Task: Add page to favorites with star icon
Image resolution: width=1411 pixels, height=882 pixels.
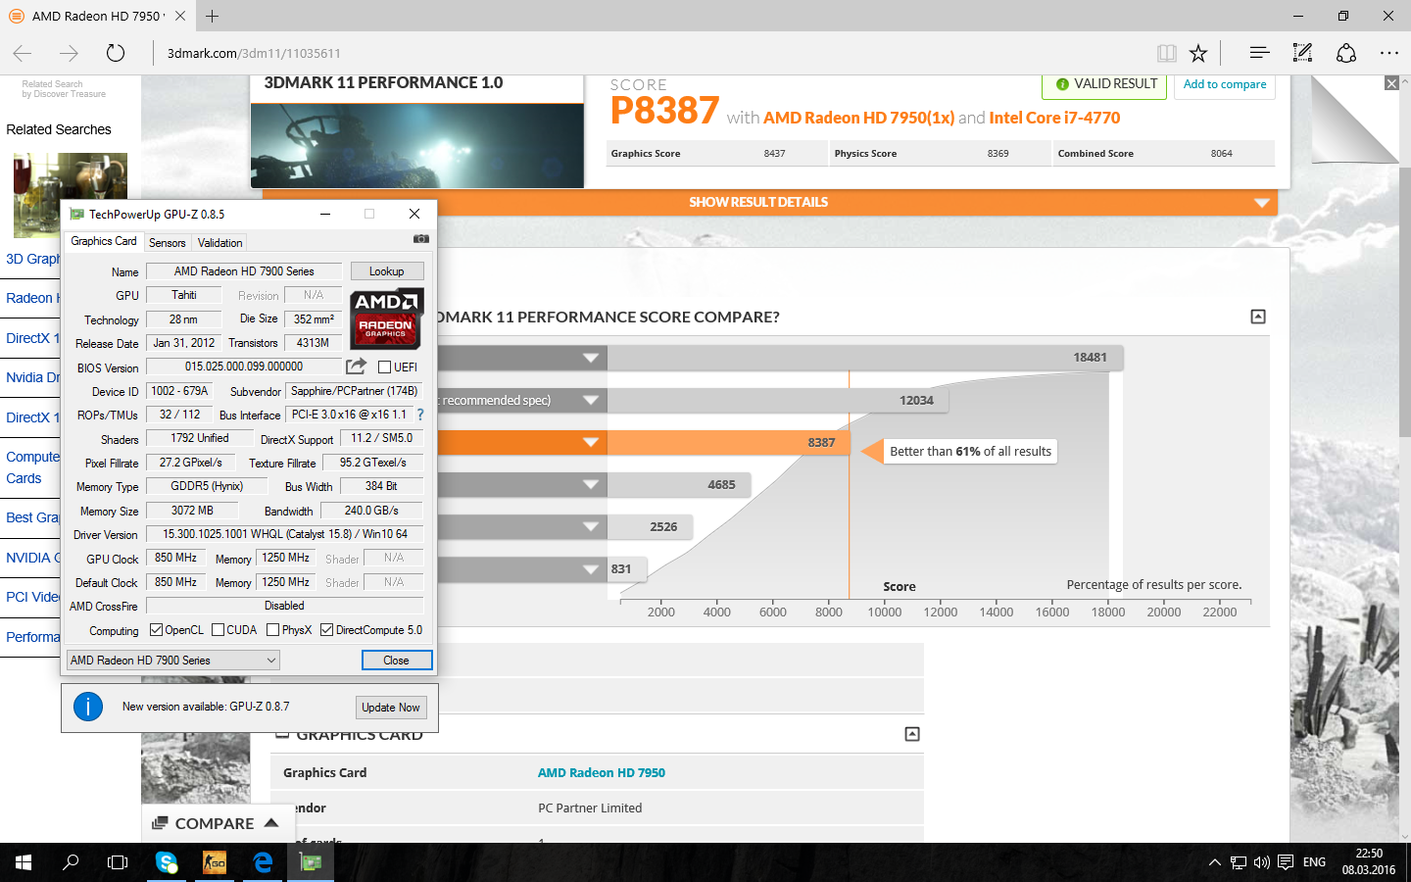Action: [x=1198, y=53]
